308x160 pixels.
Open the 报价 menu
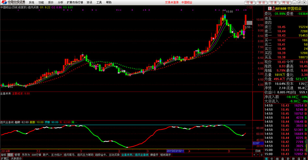click(51, 2)
